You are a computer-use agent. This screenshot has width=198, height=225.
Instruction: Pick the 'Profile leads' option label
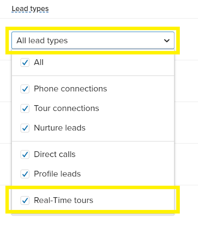(x=57, y=174)
